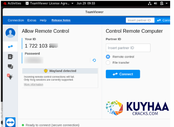Click the blue Connect button
174x127 pixels.
(123, 74)
